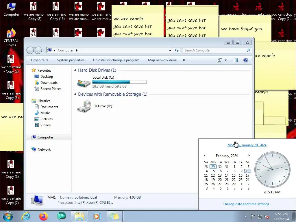
Task: Click the search magnifier icon
Action: coord(248,50)
